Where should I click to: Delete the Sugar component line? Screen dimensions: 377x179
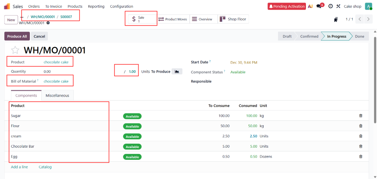[x=360, y=116]
